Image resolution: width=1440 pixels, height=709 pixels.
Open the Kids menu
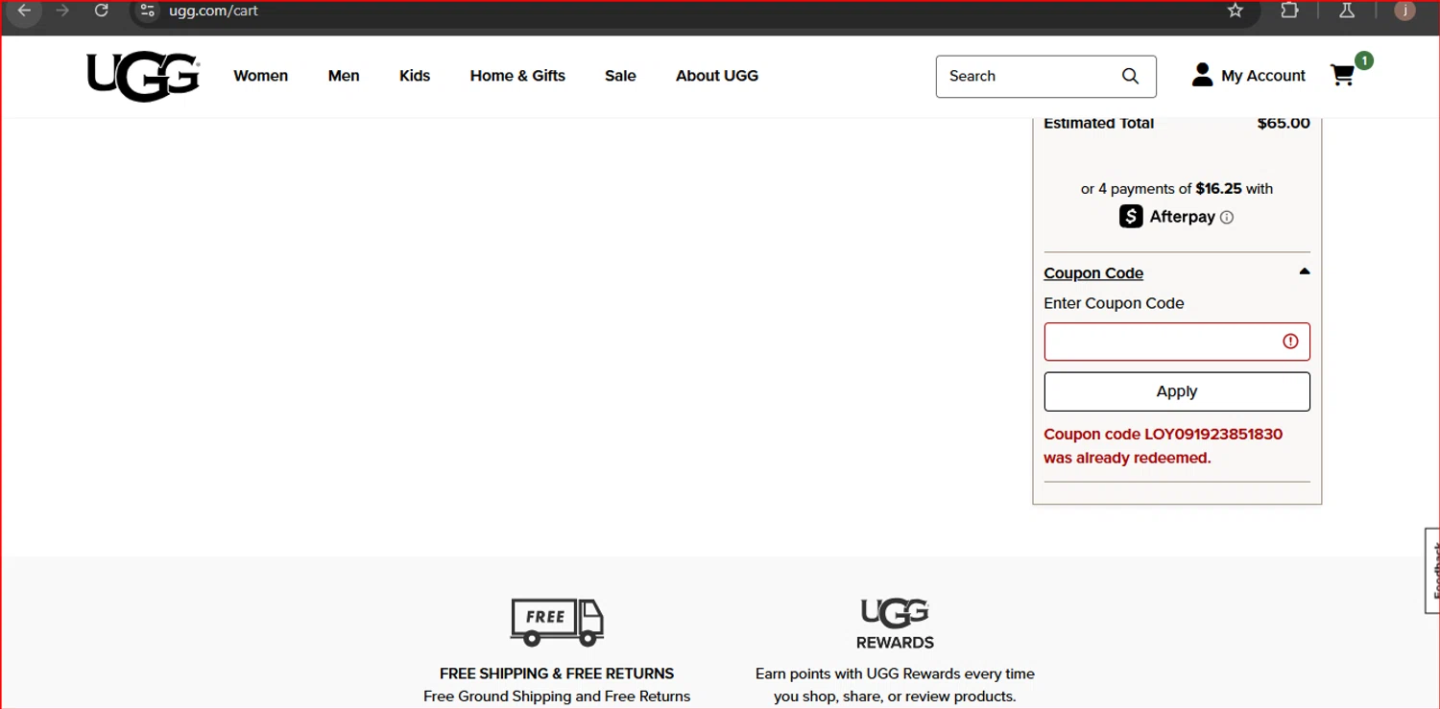click(415, 76)
